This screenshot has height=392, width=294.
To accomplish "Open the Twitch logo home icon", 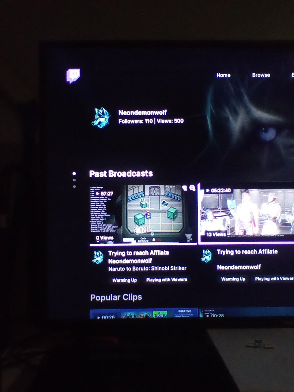I will [x=73, y=76].
